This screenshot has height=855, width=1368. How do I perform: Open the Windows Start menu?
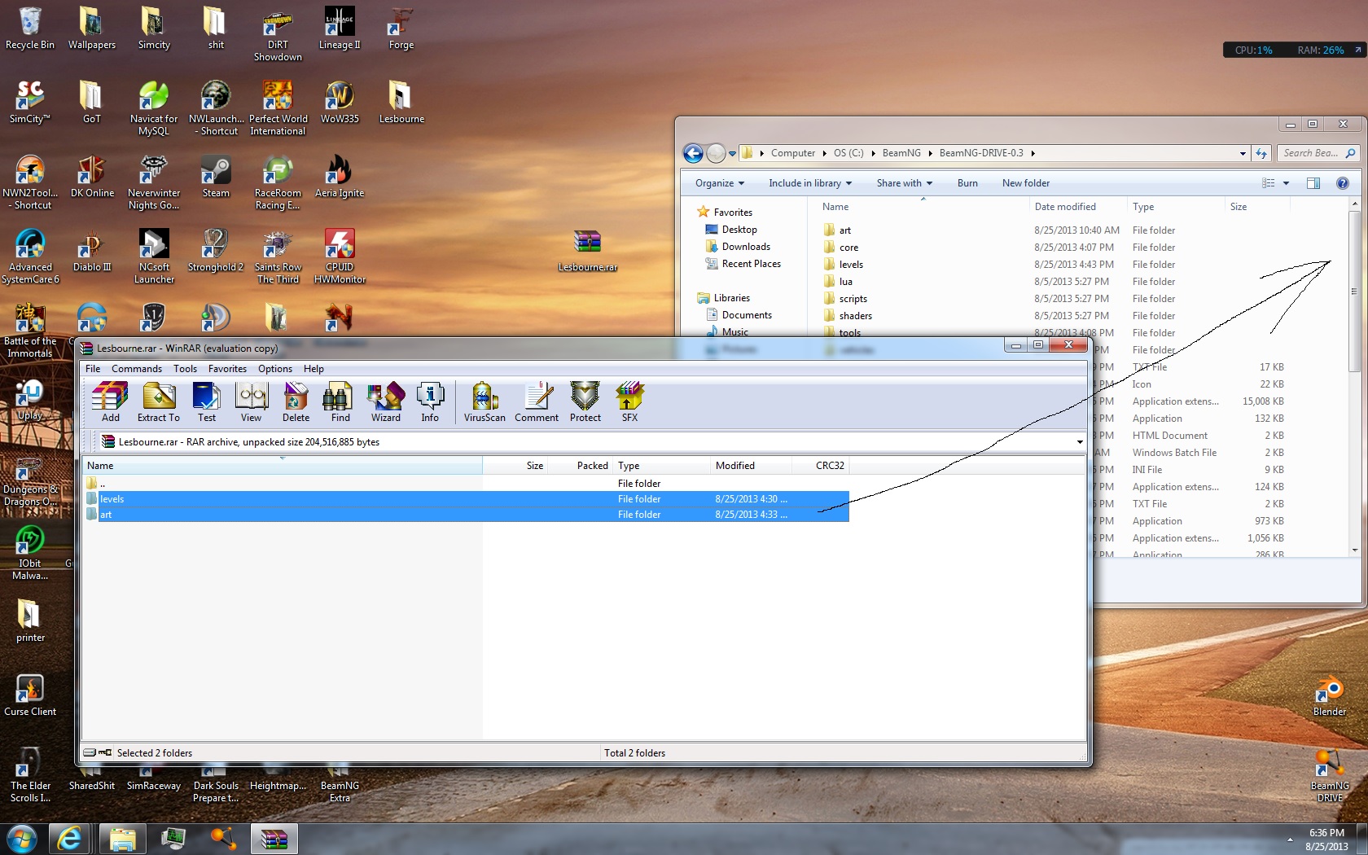coord(22,839)
